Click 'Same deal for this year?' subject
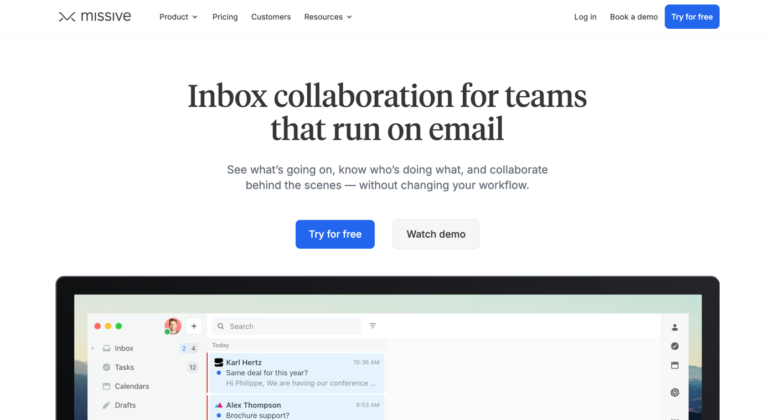 point(267,373)
